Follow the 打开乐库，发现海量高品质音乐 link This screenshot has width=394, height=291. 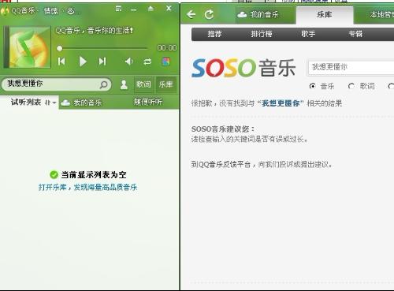(88, 188)
